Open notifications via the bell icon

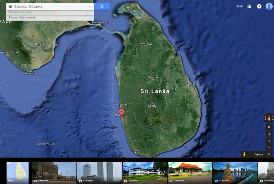[259, 6]
